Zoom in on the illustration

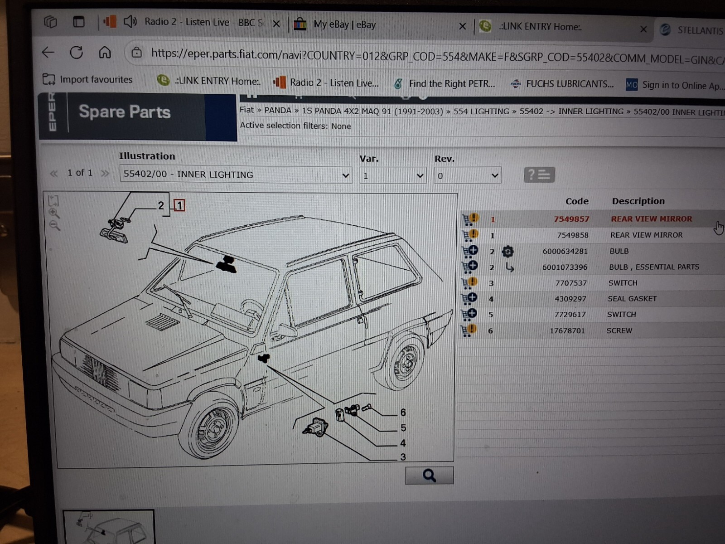coord(54,213)
